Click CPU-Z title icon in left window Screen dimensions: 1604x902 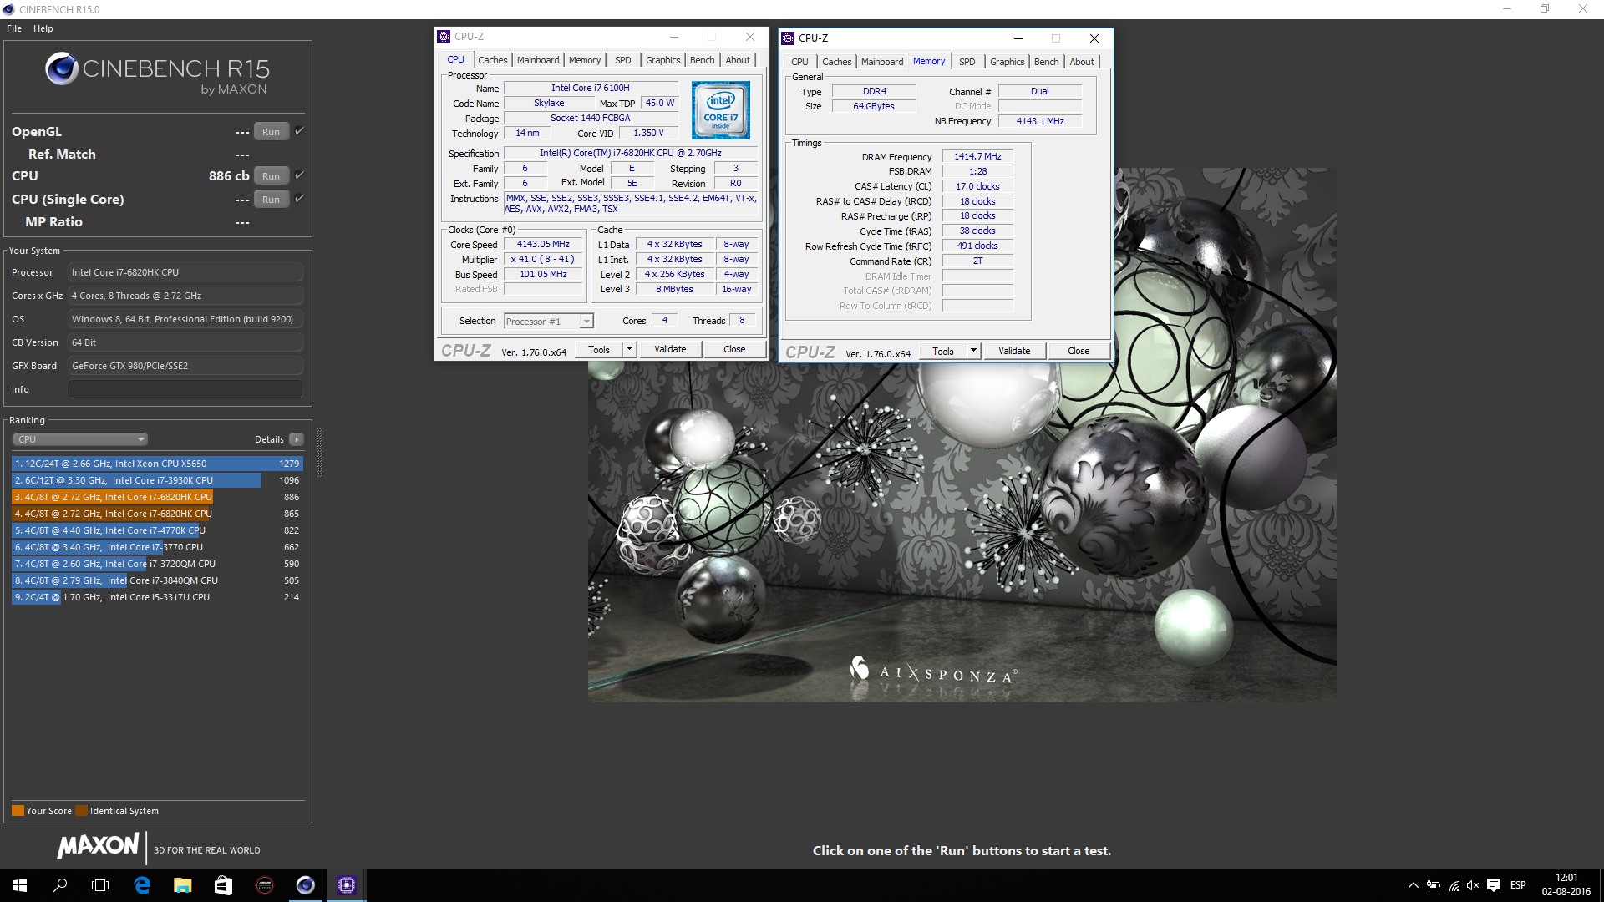point(444,37)
